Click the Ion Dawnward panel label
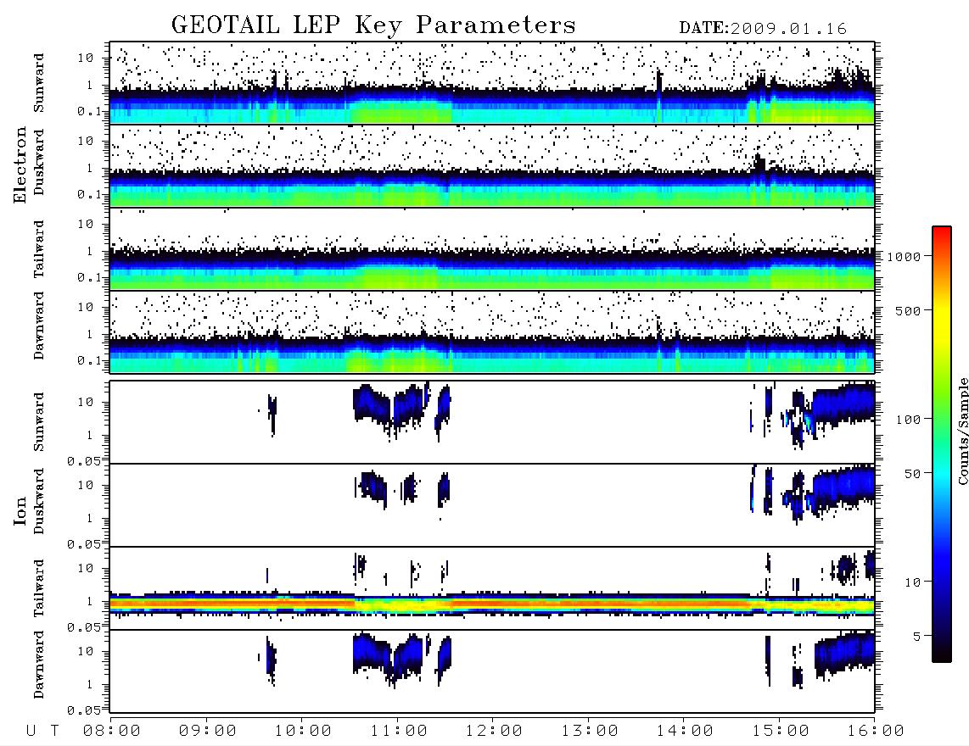The width and height of the screenshot is (969, 746). (39, 664)
